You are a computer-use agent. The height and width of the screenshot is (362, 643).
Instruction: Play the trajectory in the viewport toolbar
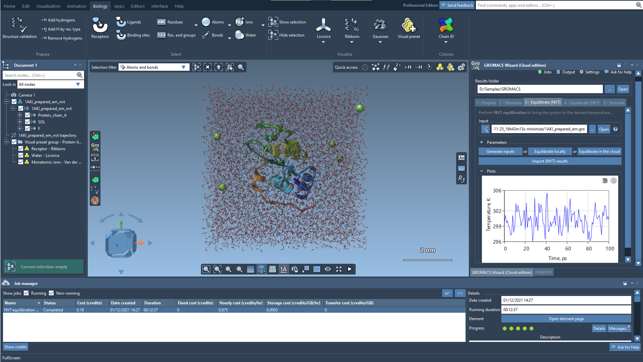(x=350, y=269)
